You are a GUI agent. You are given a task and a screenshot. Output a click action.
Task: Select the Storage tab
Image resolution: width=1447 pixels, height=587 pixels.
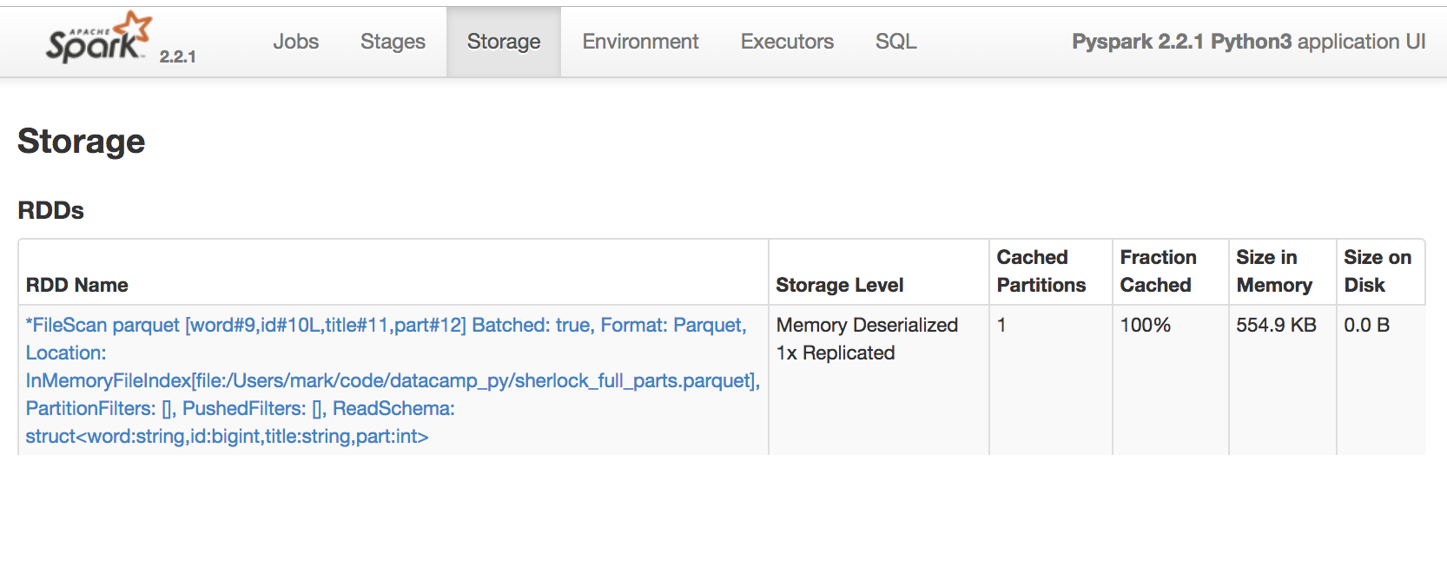pyautogui.click(x=504, y=42)
